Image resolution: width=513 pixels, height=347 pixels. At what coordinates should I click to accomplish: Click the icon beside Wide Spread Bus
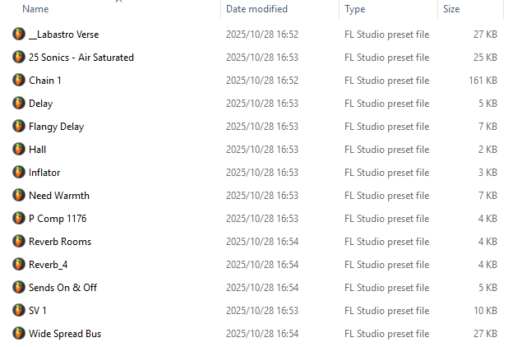pos(19,333)
